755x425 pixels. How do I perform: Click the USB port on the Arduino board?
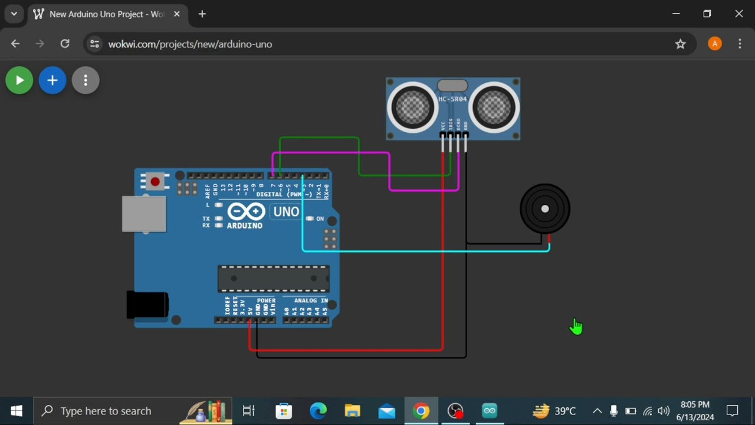[144, 214]
